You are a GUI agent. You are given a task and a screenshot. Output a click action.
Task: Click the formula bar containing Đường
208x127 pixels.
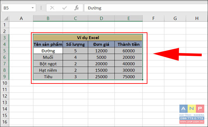coord(146,8)
